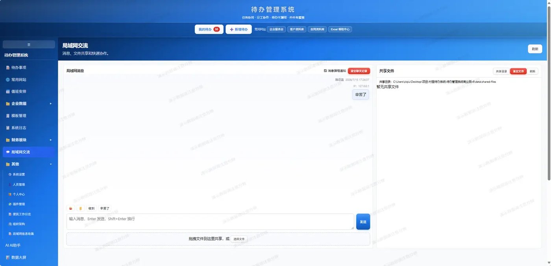The width and height of the screenshot is (551, 266).
Task: Open 人员管理 sub-item
Action: (29, 184)
